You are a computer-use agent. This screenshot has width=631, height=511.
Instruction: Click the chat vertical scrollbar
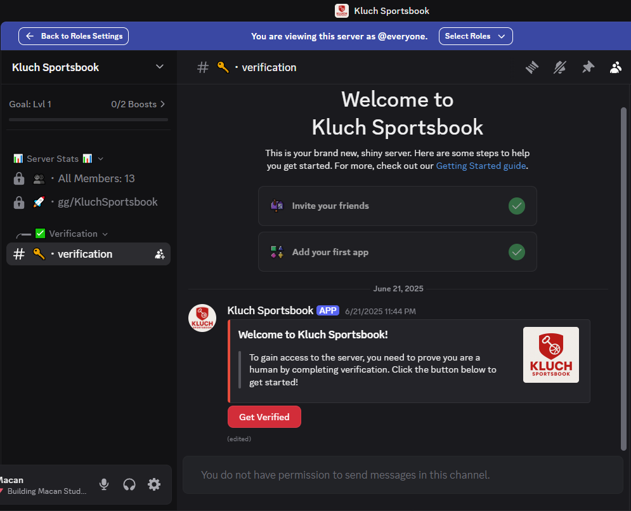pyautogui.click(x=623, y=279)
